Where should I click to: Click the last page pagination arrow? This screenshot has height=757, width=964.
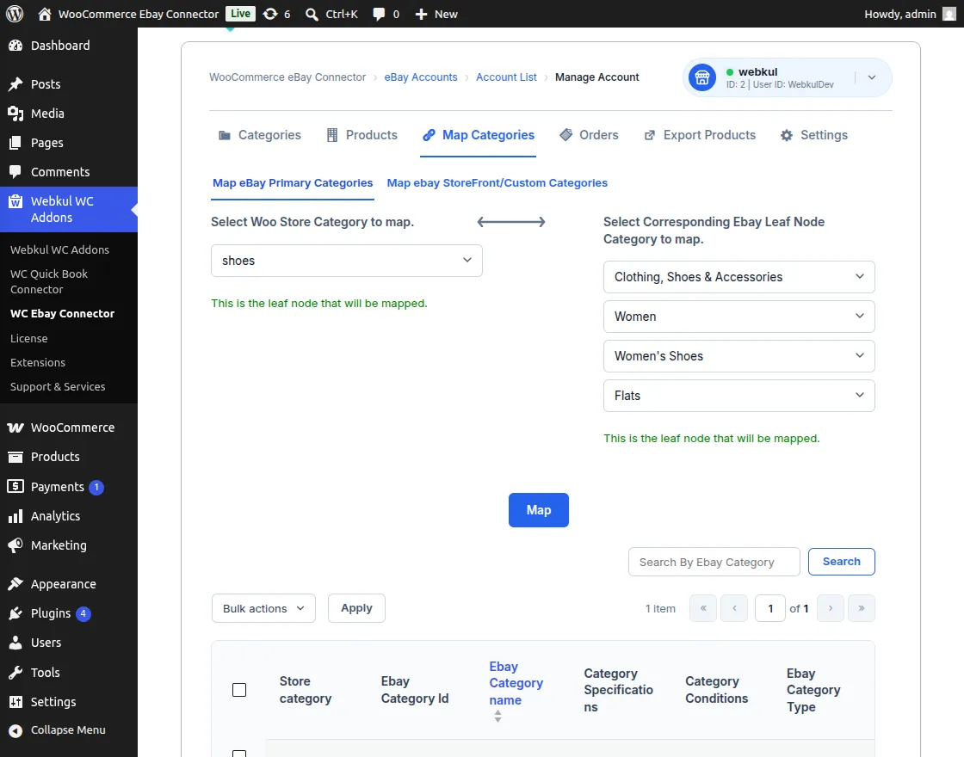862,608
